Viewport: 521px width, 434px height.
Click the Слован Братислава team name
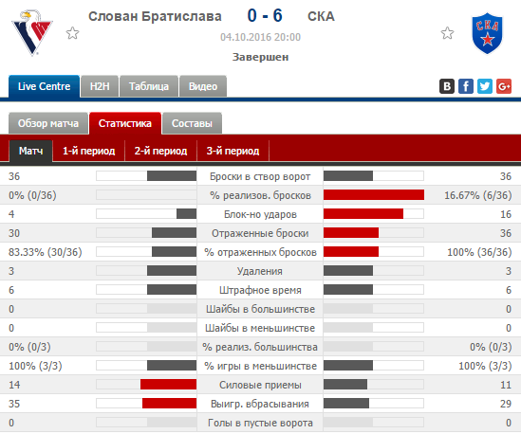tap(155, 16)
